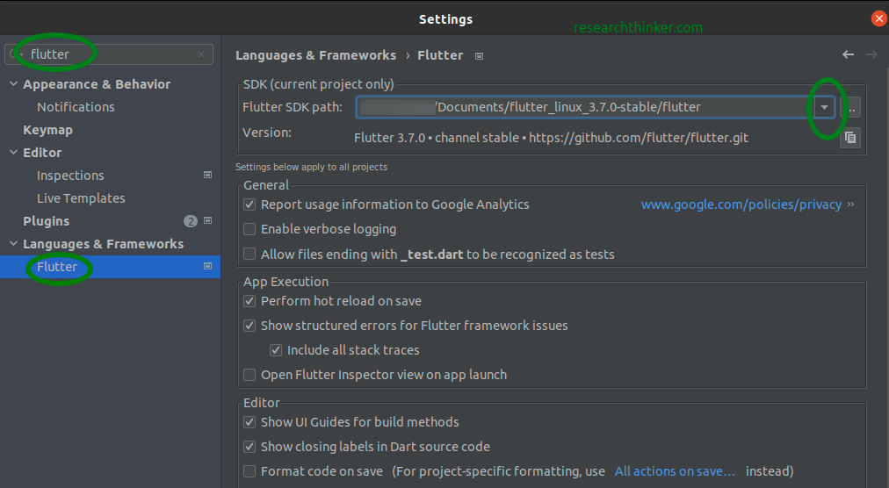Collapse the Languages & Frameworks tree node
Viewport: 889px width, 488px height.
[x=13, y=244]
